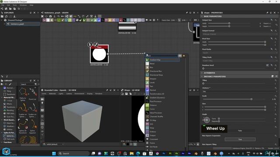280x157 pixels.
Task: Click the Tiling slider handle
Action: point(203,83)
